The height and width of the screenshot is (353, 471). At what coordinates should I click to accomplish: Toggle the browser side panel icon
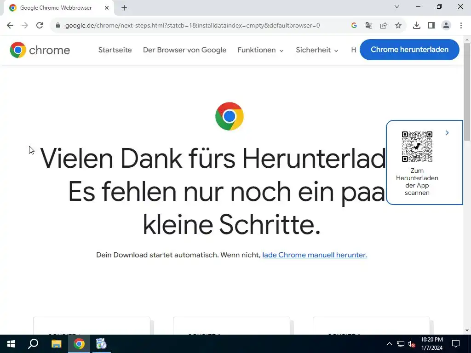coord(431,26)
